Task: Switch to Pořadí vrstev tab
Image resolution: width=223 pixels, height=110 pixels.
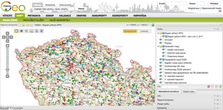Action: coord(189,91)
